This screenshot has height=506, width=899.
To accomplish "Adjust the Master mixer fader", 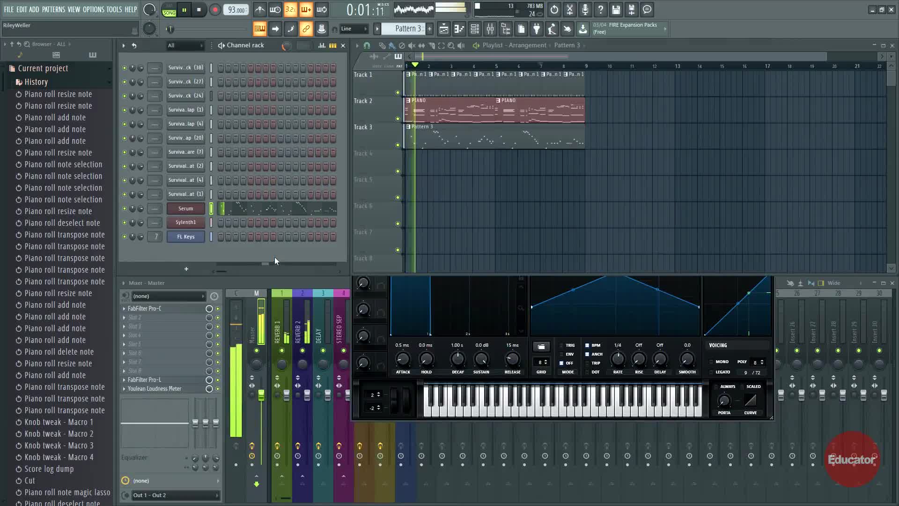I will point(261,395).
